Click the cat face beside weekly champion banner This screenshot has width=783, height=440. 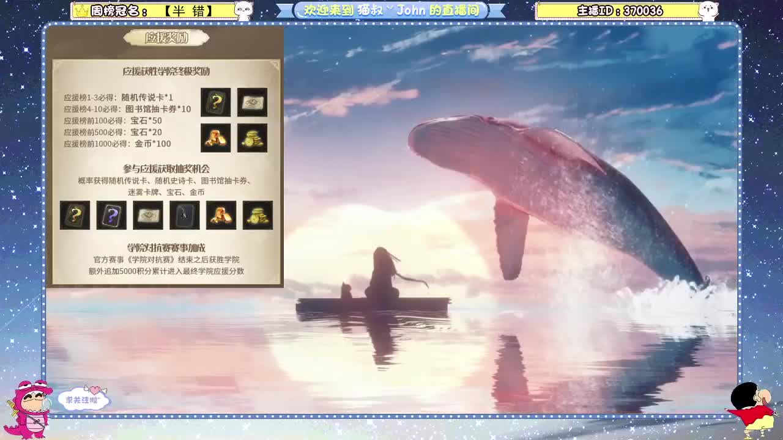(x=243, y=10)
